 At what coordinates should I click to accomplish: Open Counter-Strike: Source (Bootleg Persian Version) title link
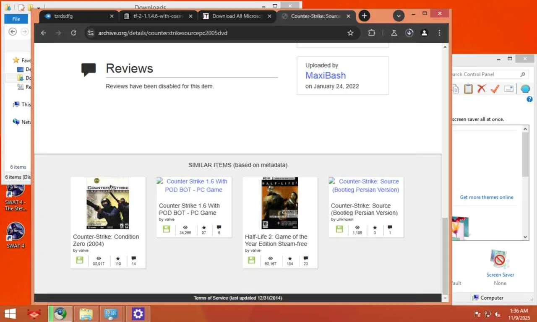pyautogui.click(x=365, y=209)
